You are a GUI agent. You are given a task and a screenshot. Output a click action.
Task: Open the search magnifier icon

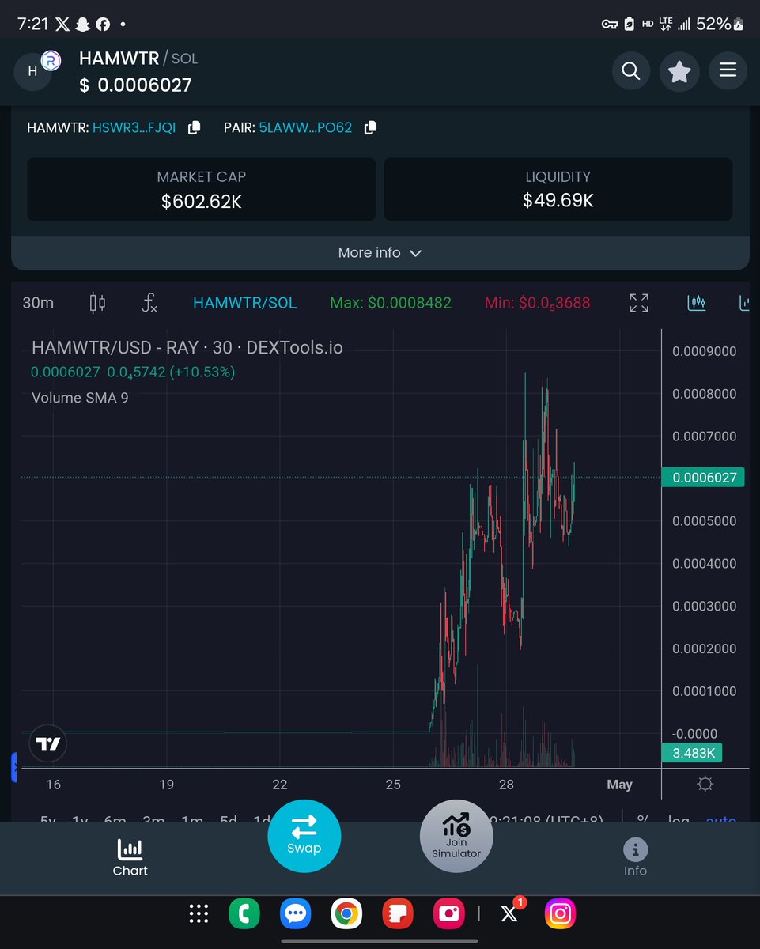pos(630,71)
